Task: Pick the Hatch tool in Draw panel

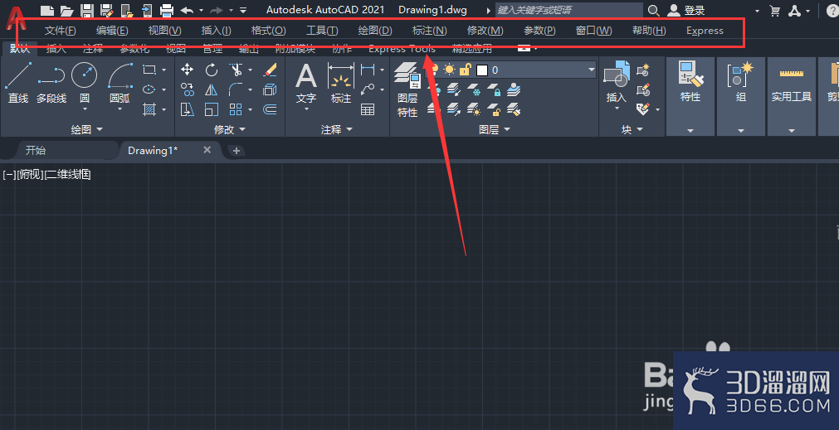Action: click(x=149, y=109)
